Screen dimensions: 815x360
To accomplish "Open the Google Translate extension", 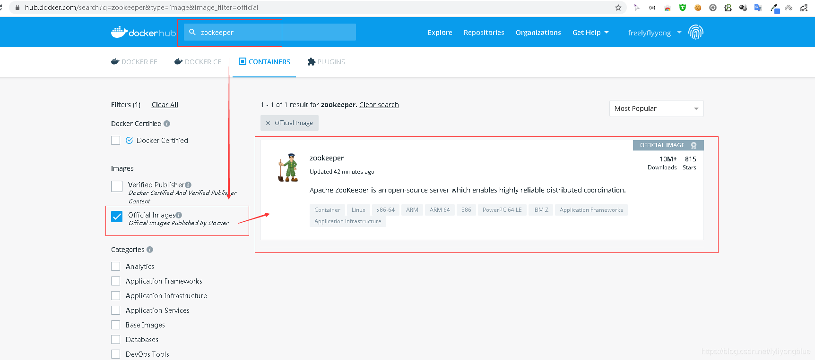I will pyautogui.click(x=758, y=8).
